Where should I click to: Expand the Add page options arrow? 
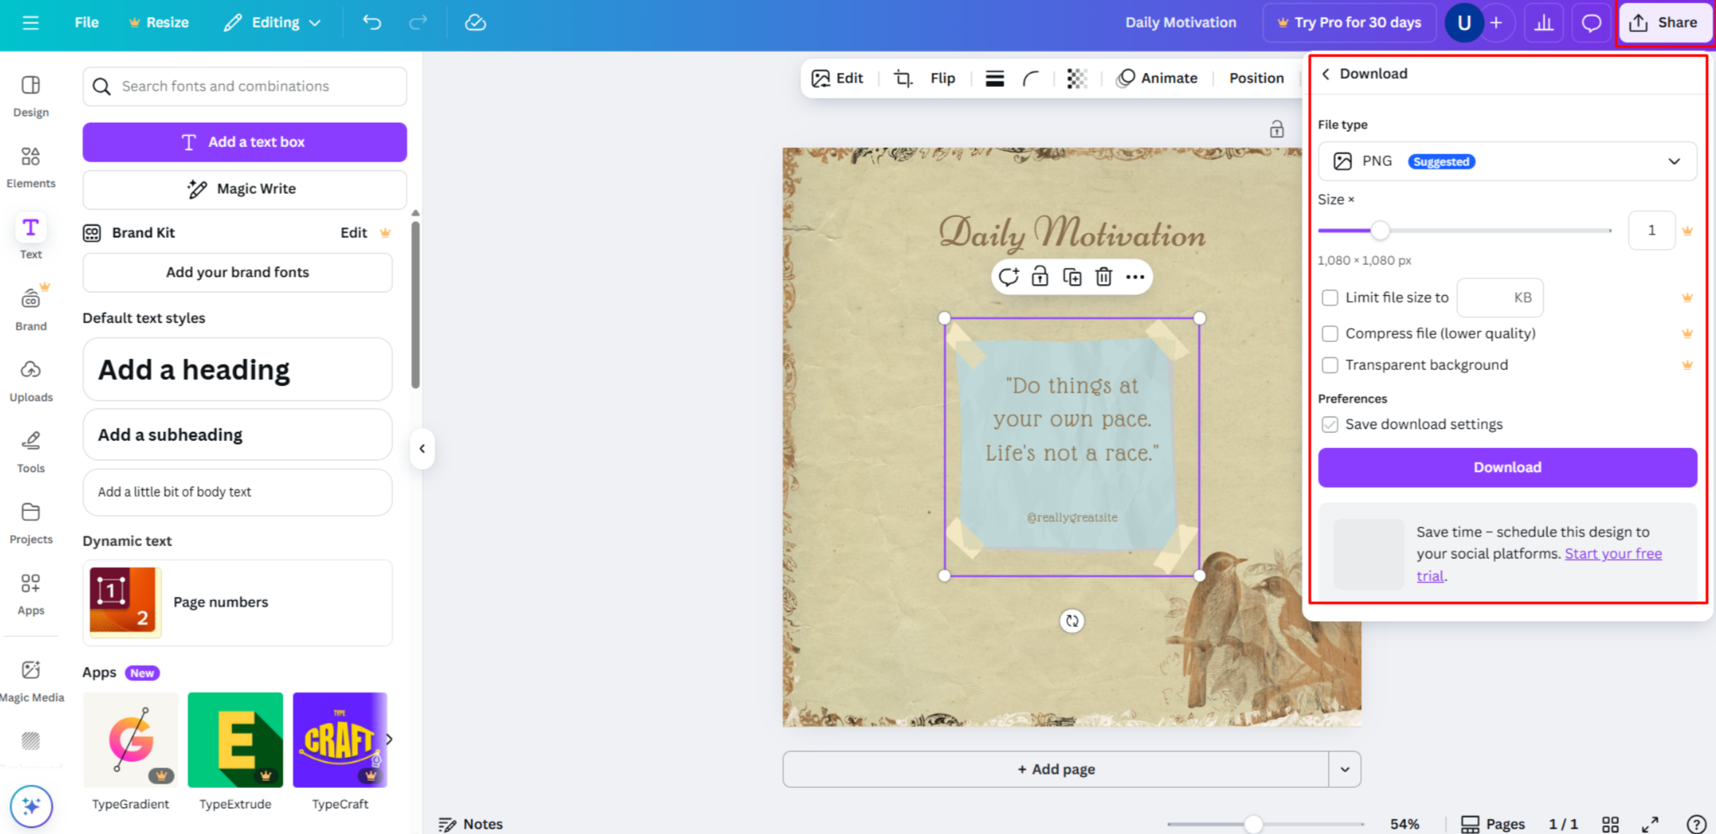1344,769
